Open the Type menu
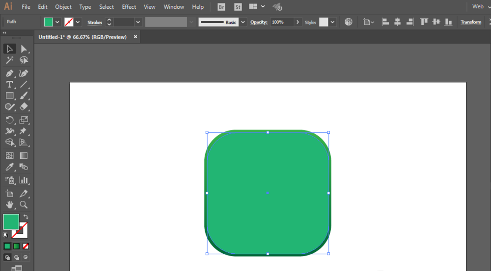Viewport: 491px width, 271px height. (85, 7)
